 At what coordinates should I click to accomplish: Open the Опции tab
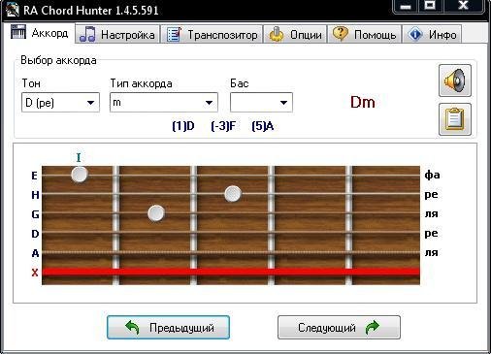(x=295, y=34)
